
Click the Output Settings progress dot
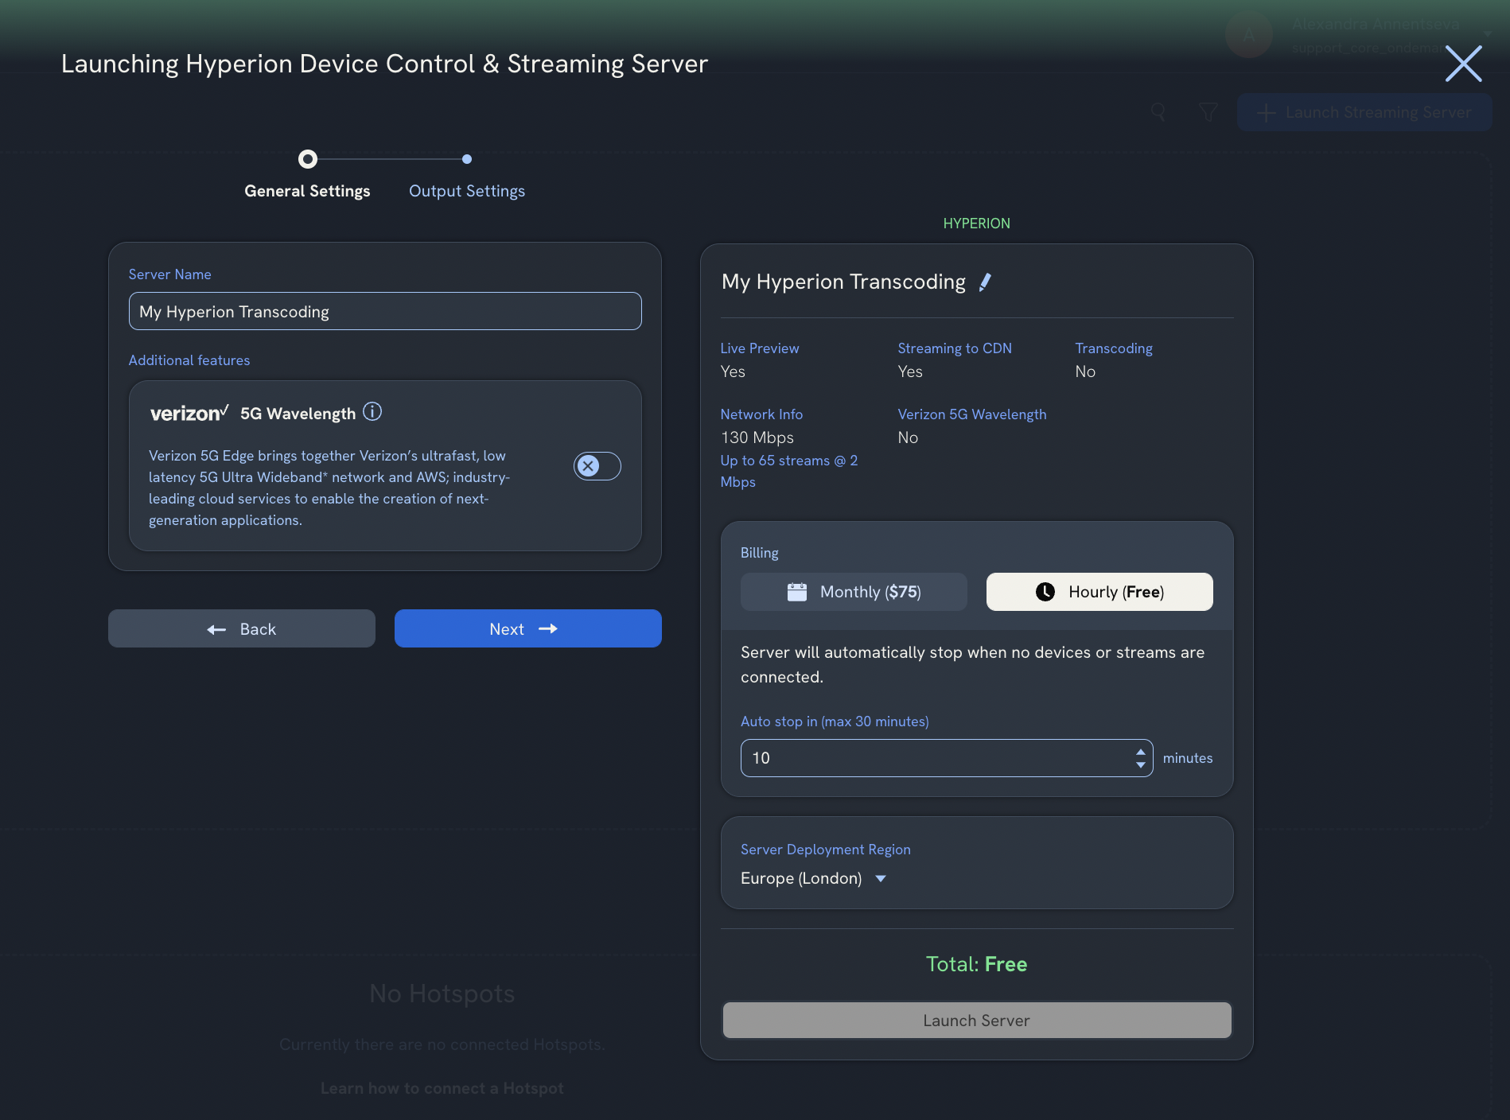[x=466, y=158]
